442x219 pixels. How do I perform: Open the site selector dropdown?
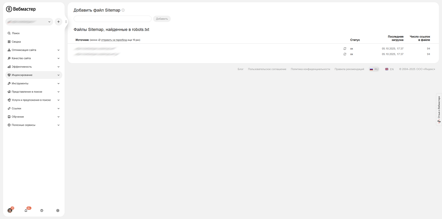[x=29, y=22]
